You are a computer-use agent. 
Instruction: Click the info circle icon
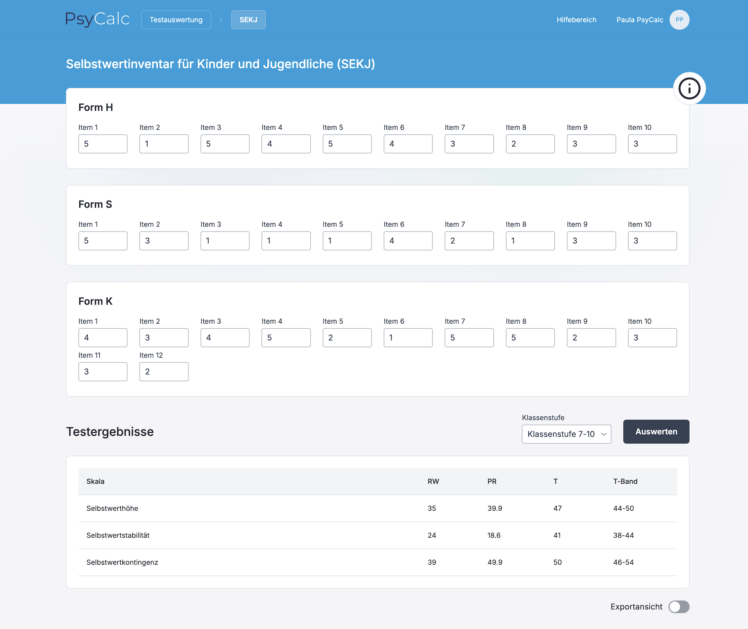tap(689, 88)
